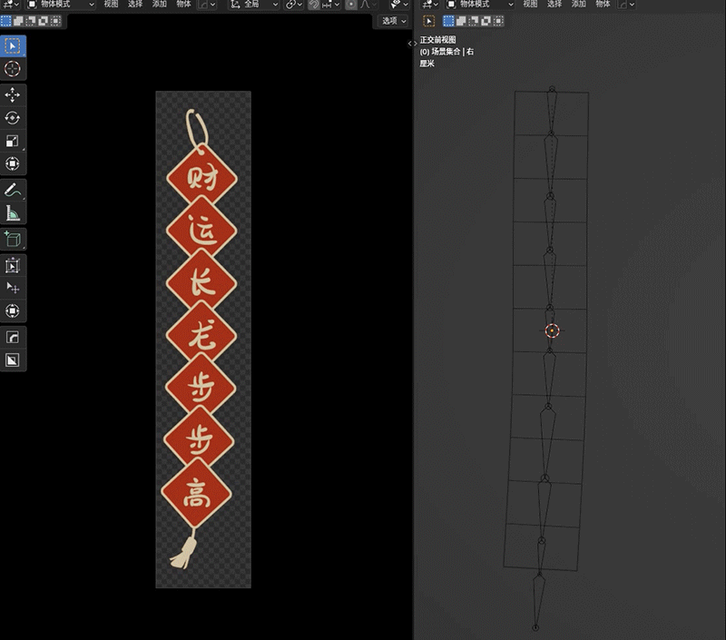The width and height of the screenshot is (726, 640).
Task: Set selection mode to Subtract in left viewport
Action: (x=31, y=21)
